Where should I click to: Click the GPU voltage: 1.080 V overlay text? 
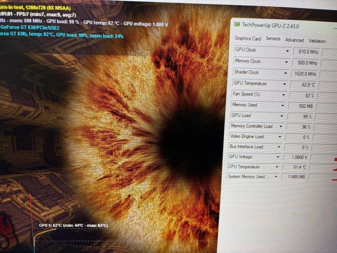pyautogui.click(x=145, y=24)
